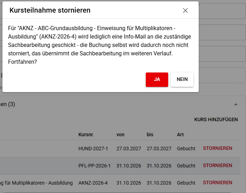Click STORNIEREN for course AKNZ-2026-4

click(x=218, y=182)
